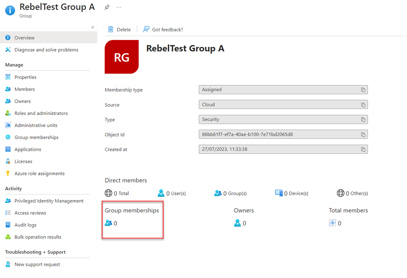
Task: Collapse the left navigation sidebar
Action: pyautogui.click(x=92, y=27)
